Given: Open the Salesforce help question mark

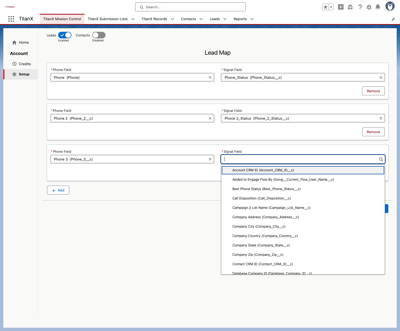Looking at the screenshot, I should tap(360, 7).
